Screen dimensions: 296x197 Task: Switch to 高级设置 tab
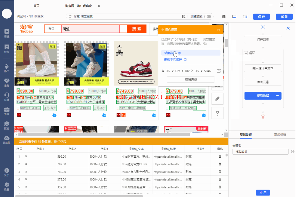(280, 135)
